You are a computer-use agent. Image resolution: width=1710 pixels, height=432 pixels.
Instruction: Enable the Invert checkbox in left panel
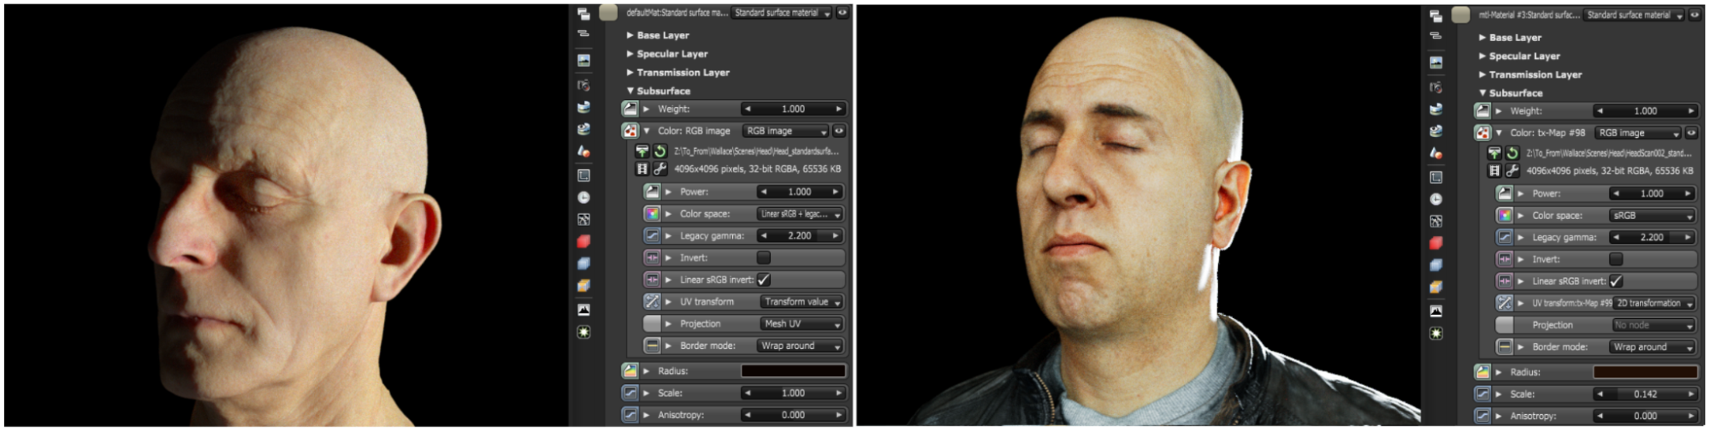763,257
